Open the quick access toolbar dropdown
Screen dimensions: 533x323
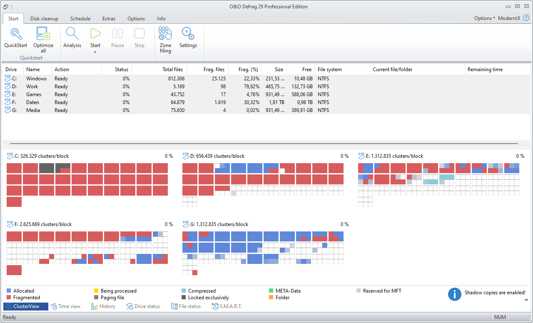(12, 7)
